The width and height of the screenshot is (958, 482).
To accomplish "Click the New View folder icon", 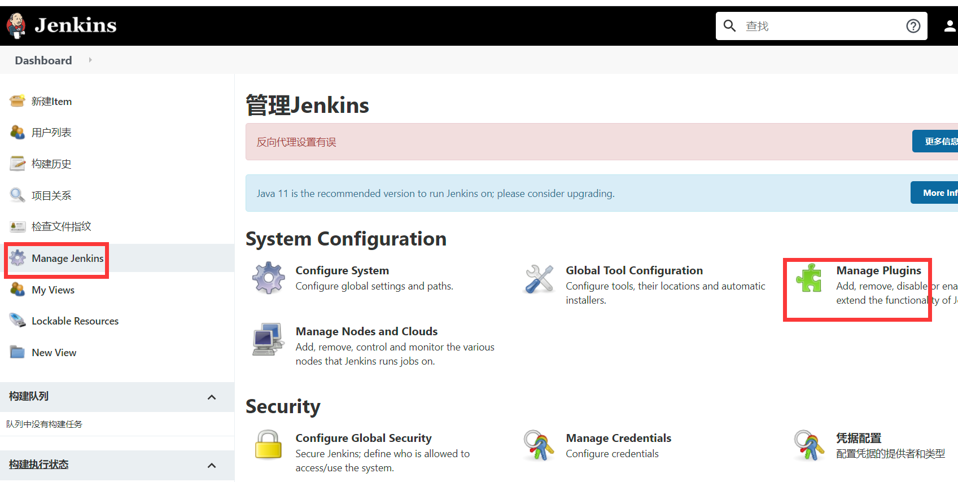I will pyautogui.click(x=18, y=352).
